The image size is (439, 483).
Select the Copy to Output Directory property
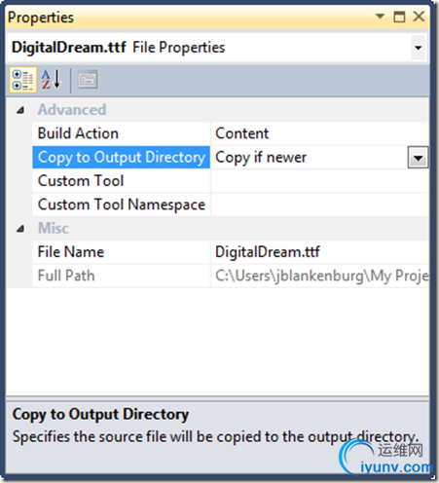pos(122,158)
